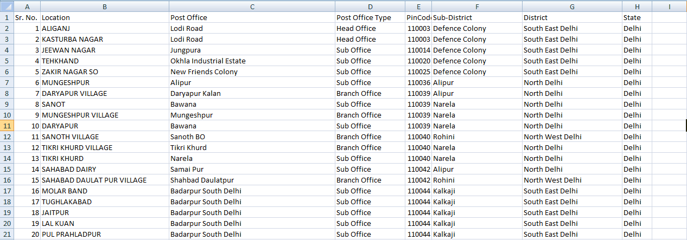Select the 'Sanoth BO' post office cell
Viewport: 687px width, 240px height.
pos(252,137)
